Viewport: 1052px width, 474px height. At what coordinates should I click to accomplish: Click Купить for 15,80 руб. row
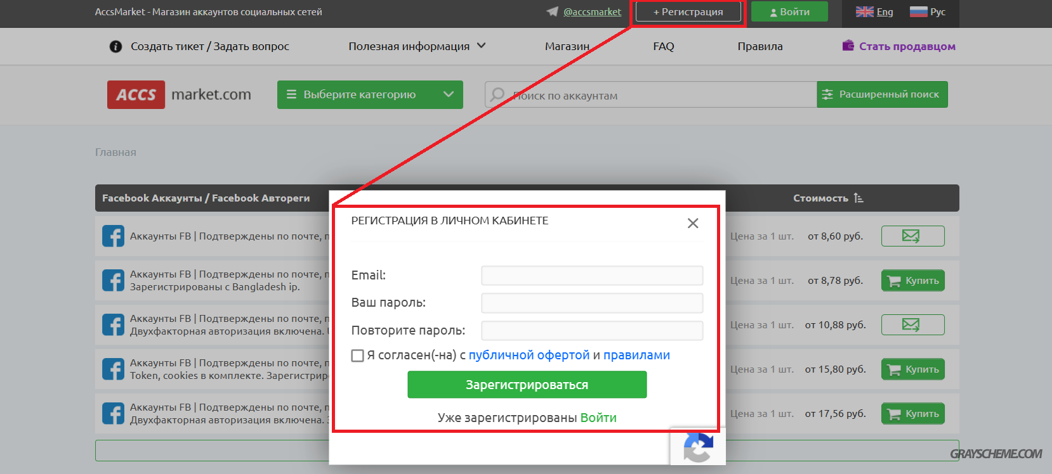click(912, 369)
